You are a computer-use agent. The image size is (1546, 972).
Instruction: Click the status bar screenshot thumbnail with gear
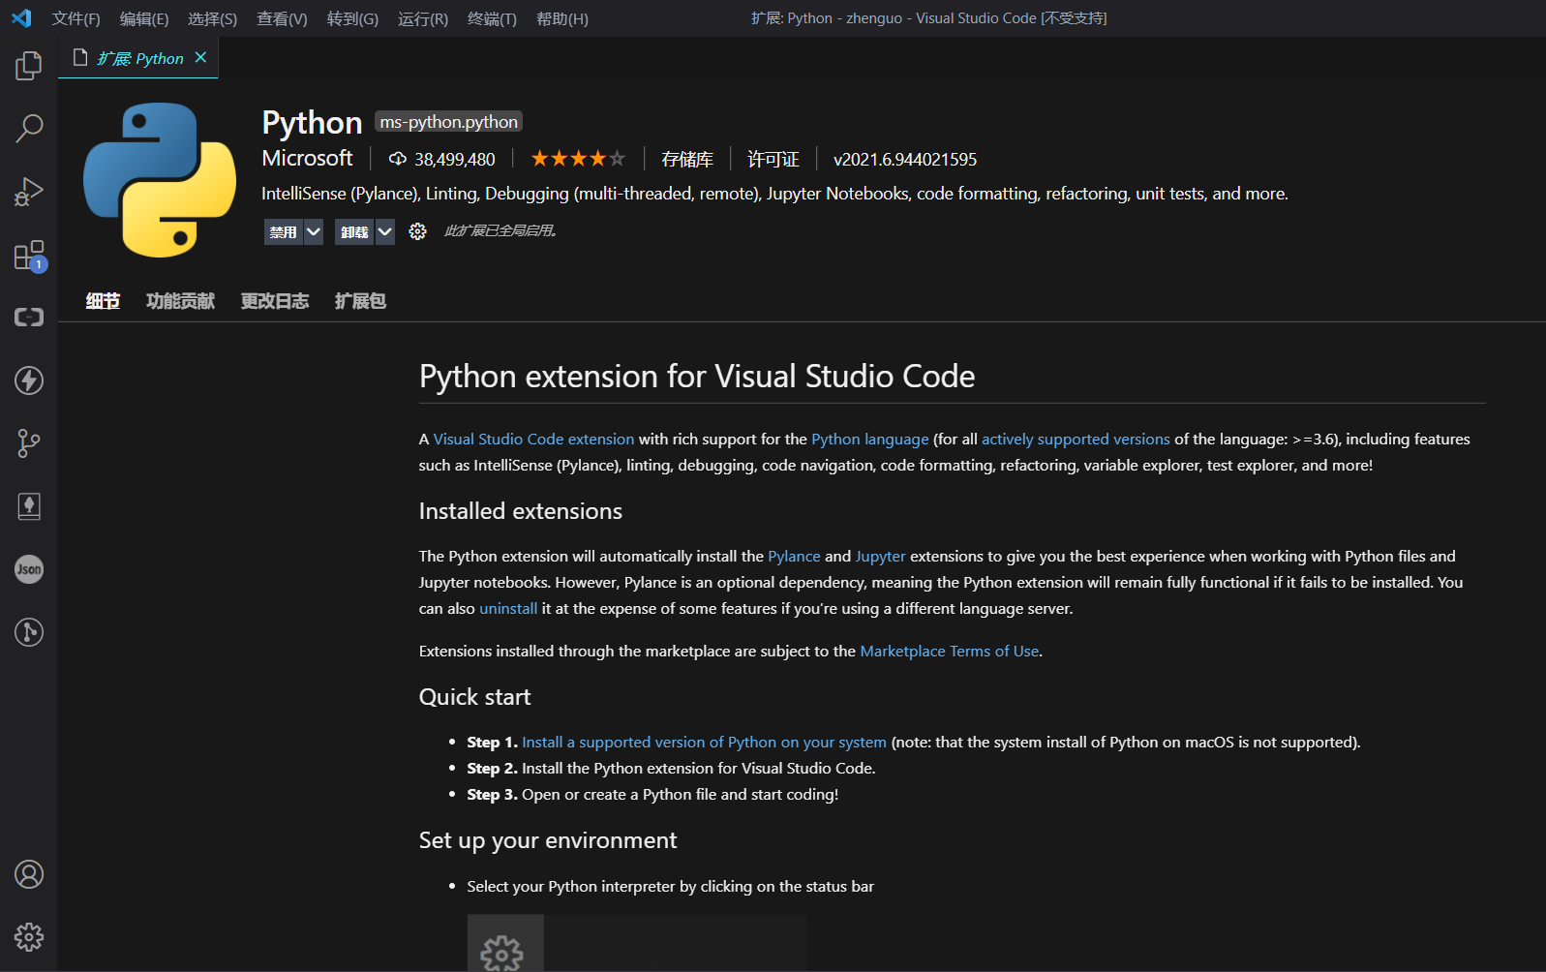(636, 943)
